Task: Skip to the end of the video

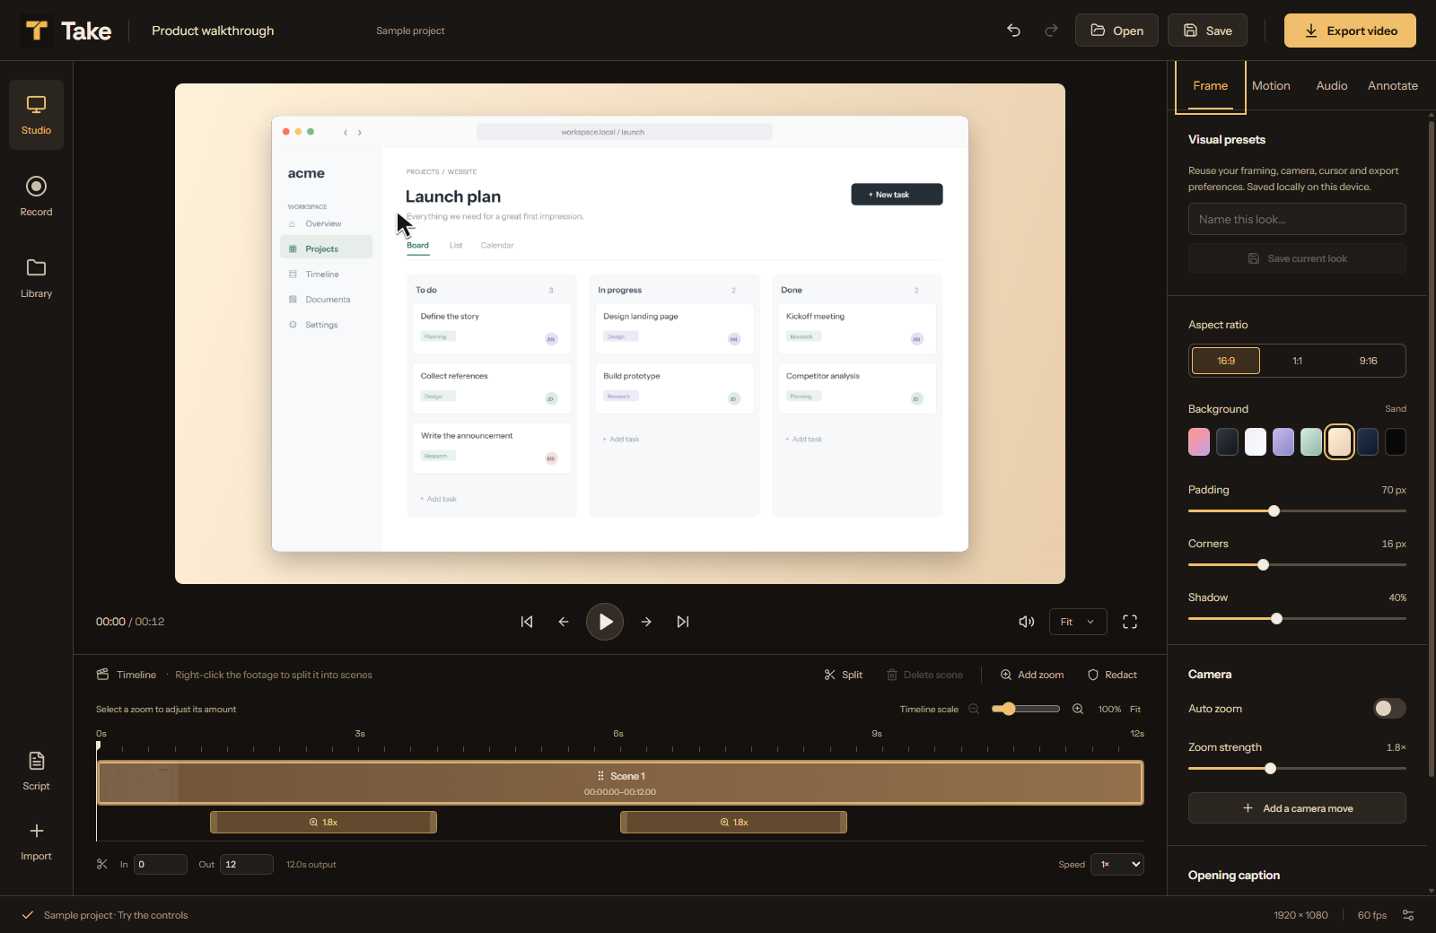Action: [683, 622]
